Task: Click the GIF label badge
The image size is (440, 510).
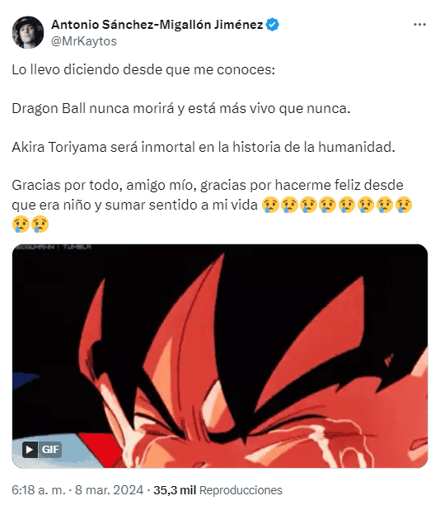Action: 50,450
